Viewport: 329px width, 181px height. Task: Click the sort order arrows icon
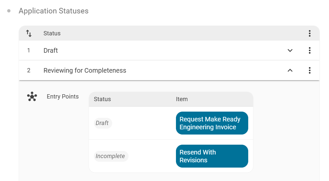click(29, 33)
